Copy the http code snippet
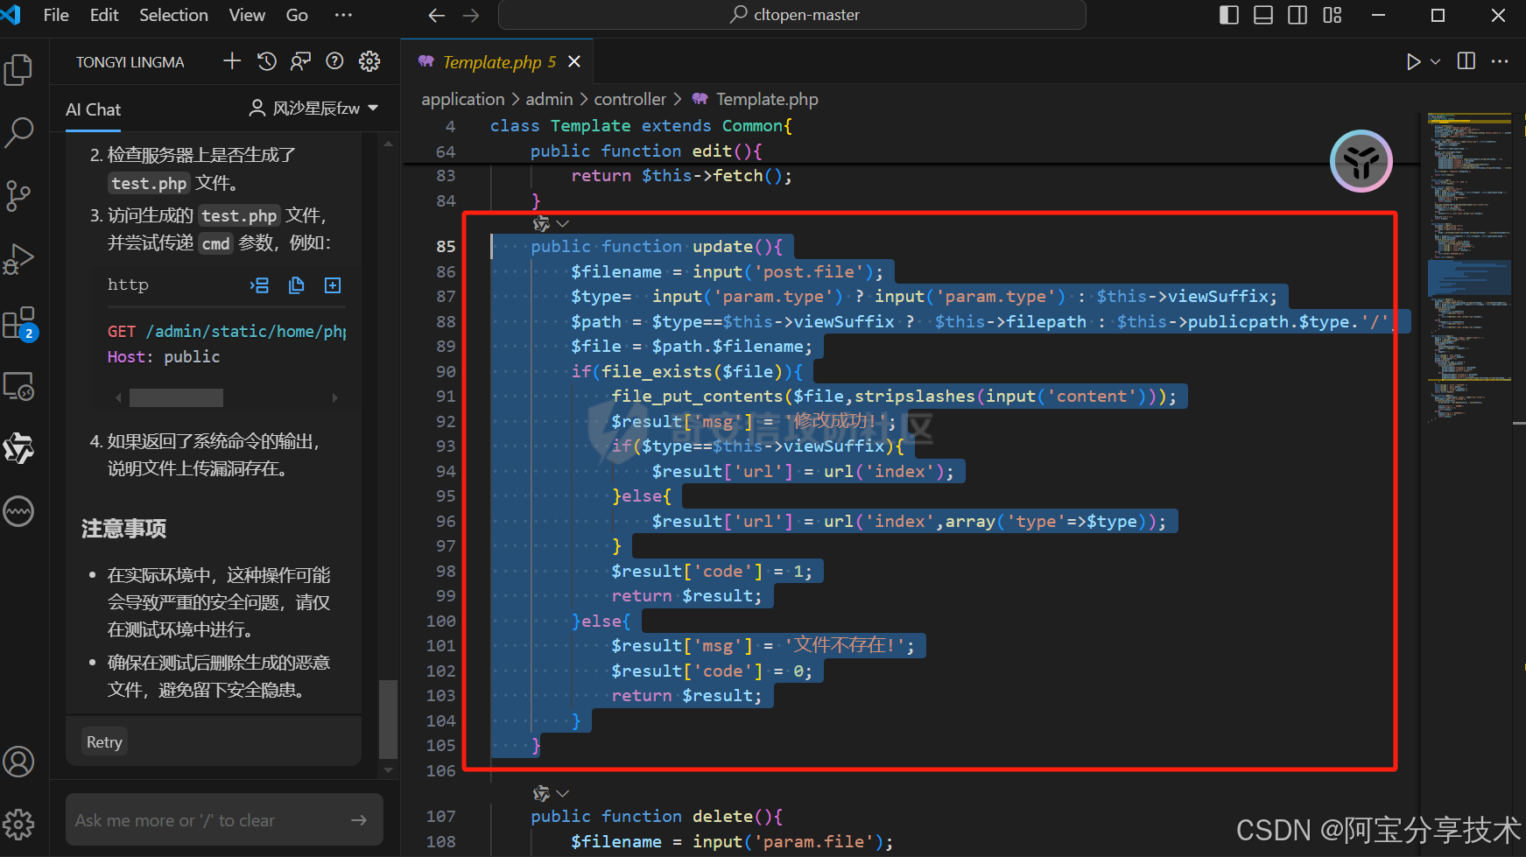This screenshot has height=857, width=1526. tap(297, 285)
